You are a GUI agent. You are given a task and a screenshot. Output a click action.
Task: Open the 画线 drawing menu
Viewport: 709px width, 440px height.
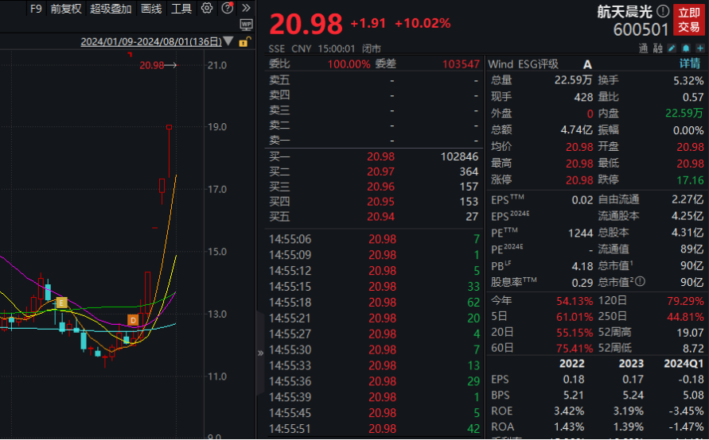tap(151, 9)
